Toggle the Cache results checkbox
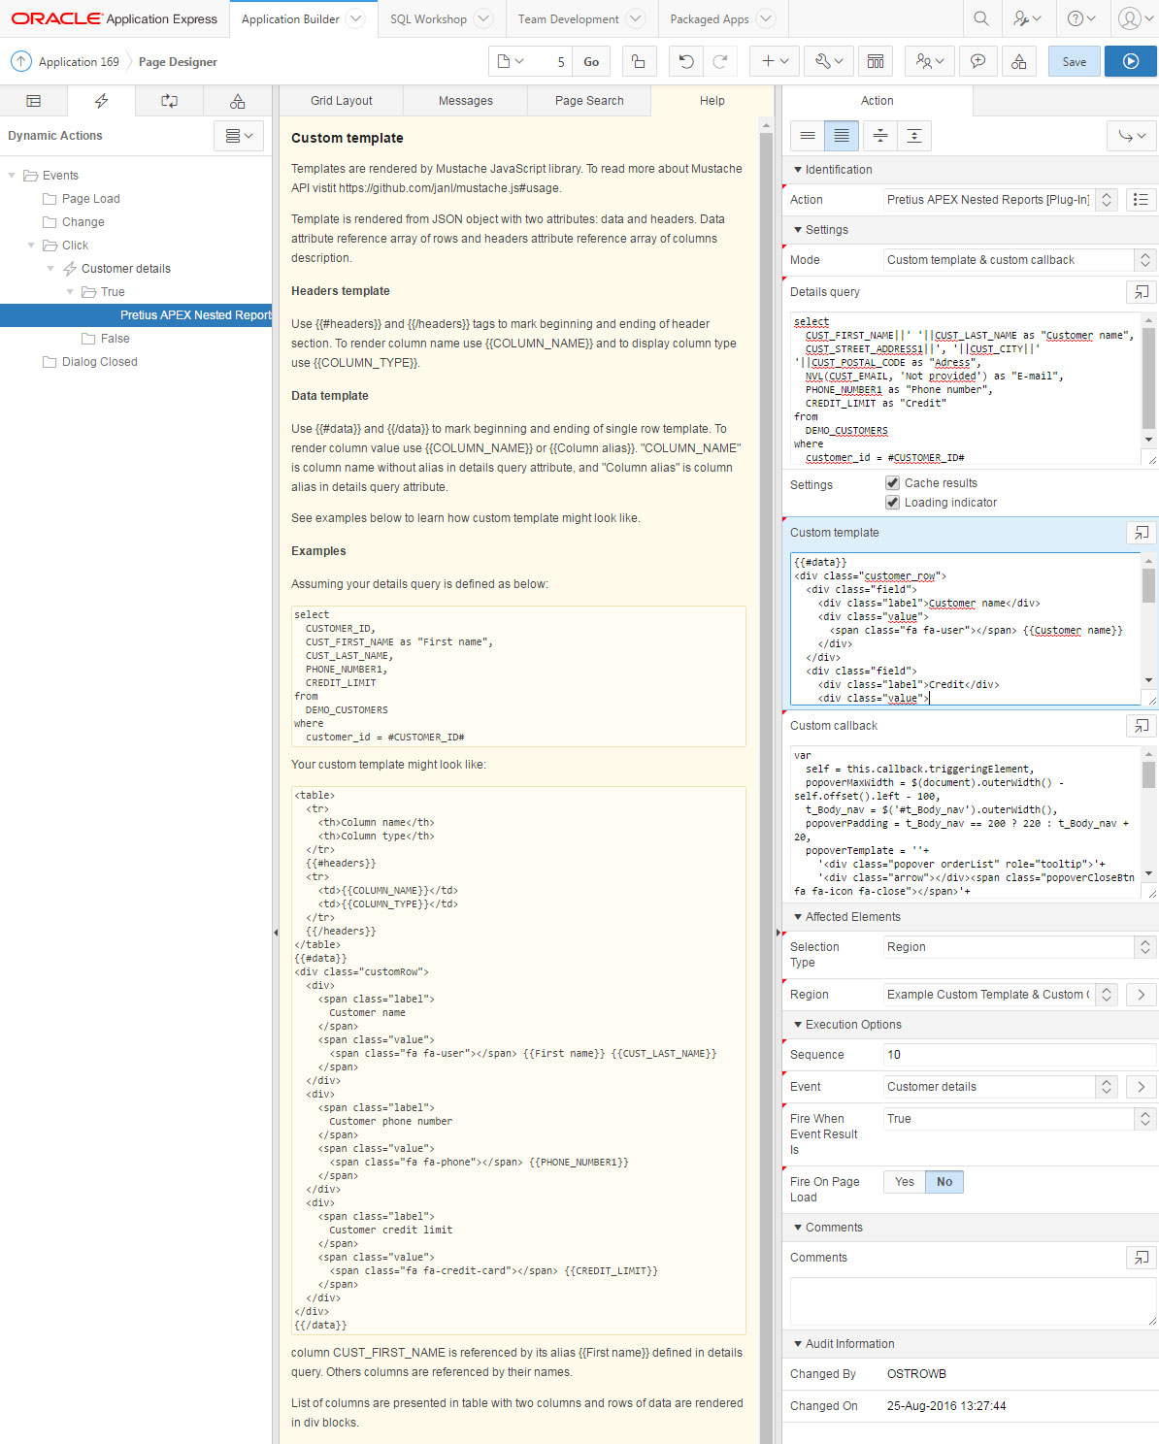1159x1444 pixels. point(892,482)
